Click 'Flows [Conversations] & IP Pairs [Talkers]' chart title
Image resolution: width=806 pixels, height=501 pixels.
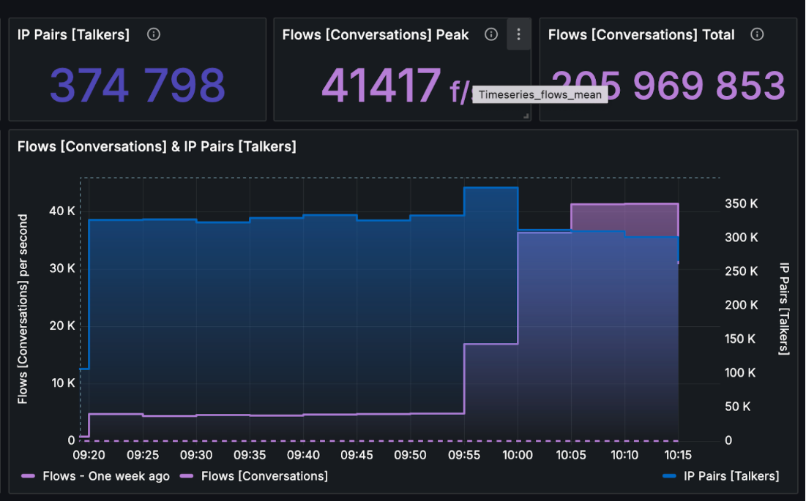click(157, 146)
